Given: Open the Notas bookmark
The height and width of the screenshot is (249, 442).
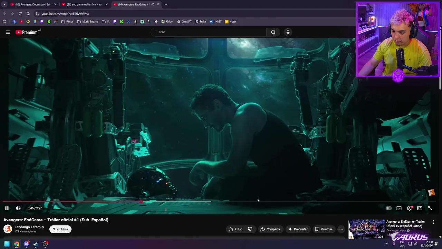Looking at the screenshot, I should (x=231, y=21).
